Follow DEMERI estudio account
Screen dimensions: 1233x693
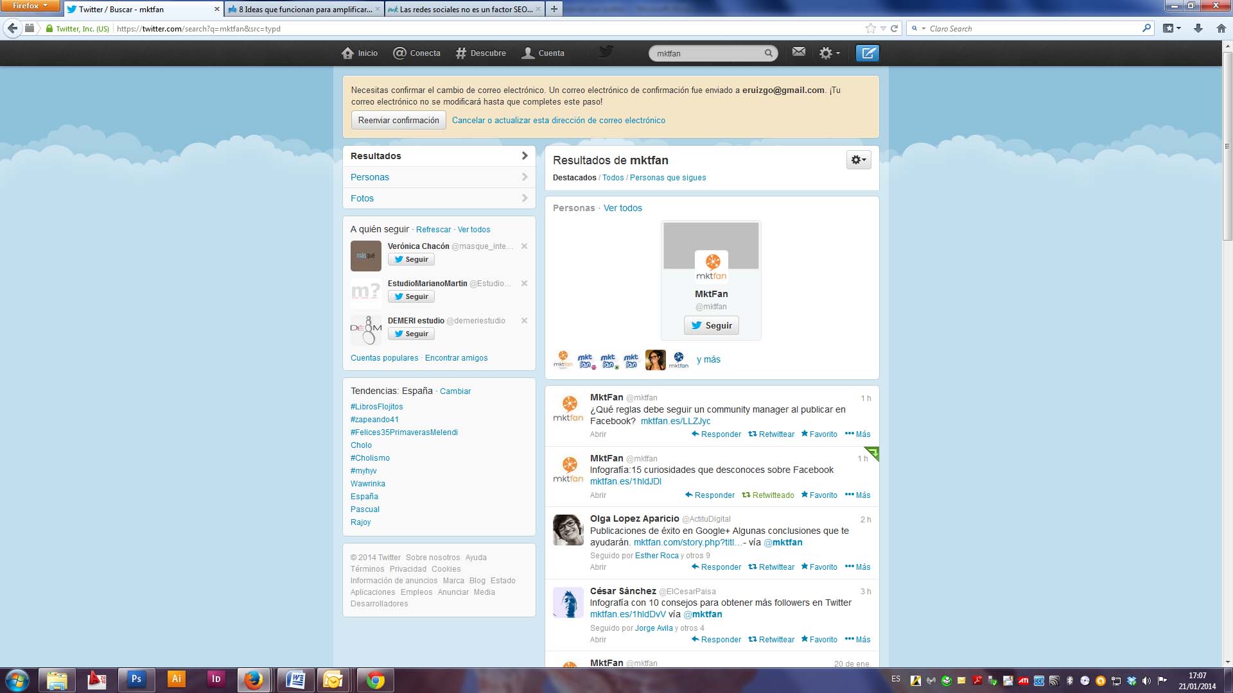tap(411, 334)
